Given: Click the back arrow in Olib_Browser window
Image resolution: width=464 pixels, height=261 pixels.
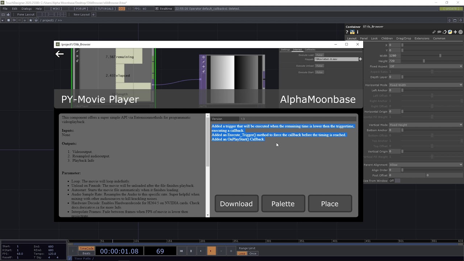Looking at the screenshot, I should click(59, 54).
